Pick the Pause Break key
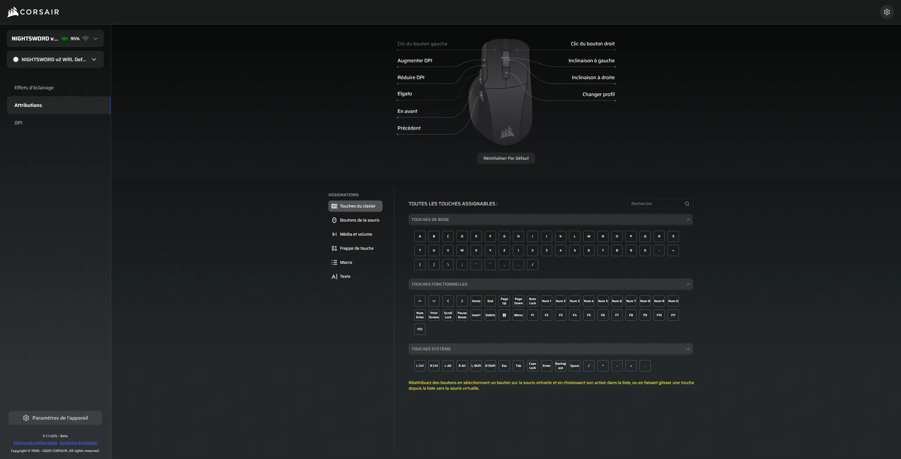Image resolution: width=901 pixels, height=459 pixels. (462, 315)
